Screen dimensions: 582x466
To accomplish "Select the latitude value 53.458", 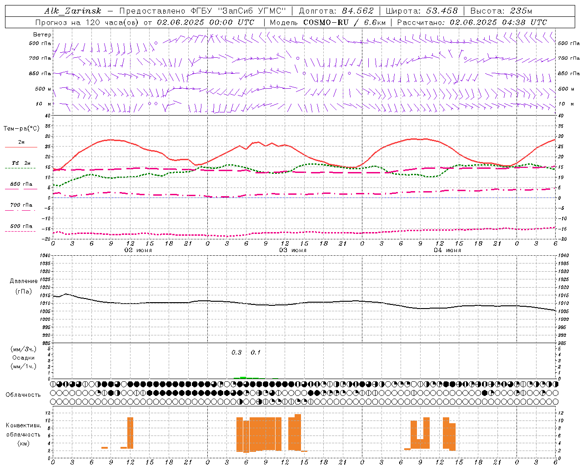I will click(x=442, y=11).
